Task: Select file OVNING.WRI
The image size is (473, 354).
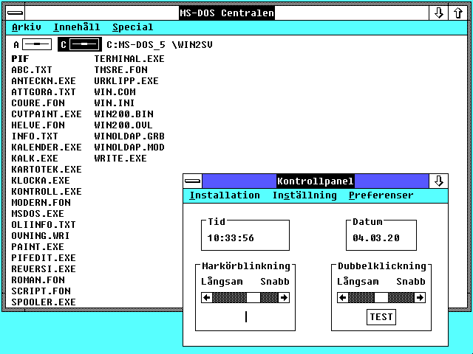Action: coord(41,236)
